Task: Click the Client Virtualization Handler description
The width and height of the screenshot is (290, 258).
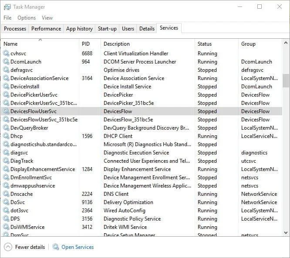Action: coord(136,54)
